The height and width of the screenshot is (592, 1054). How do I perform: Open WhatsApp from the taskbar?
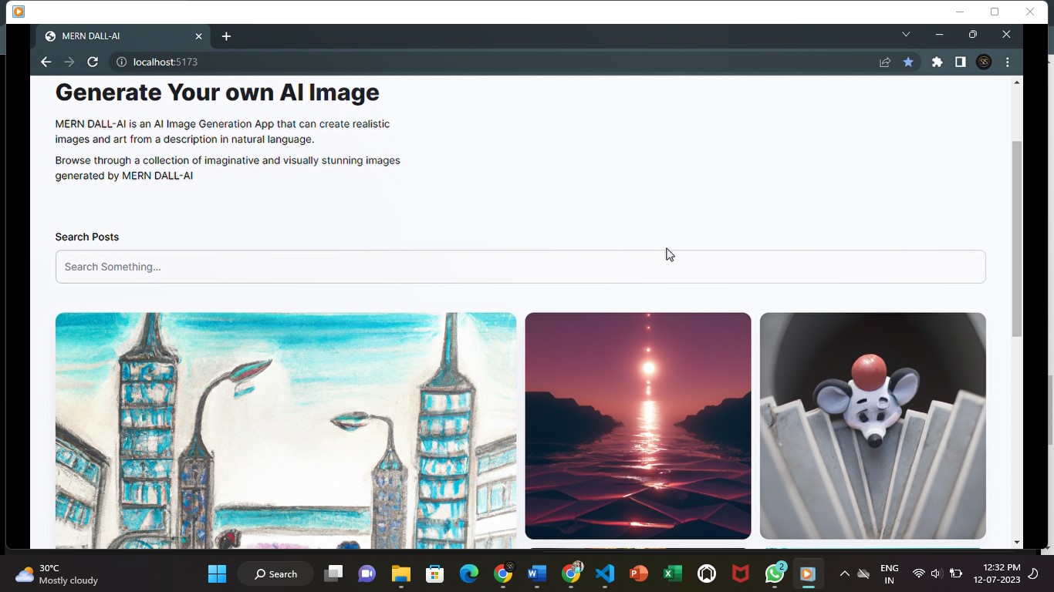pyautogui.click(x=774, y=573)
